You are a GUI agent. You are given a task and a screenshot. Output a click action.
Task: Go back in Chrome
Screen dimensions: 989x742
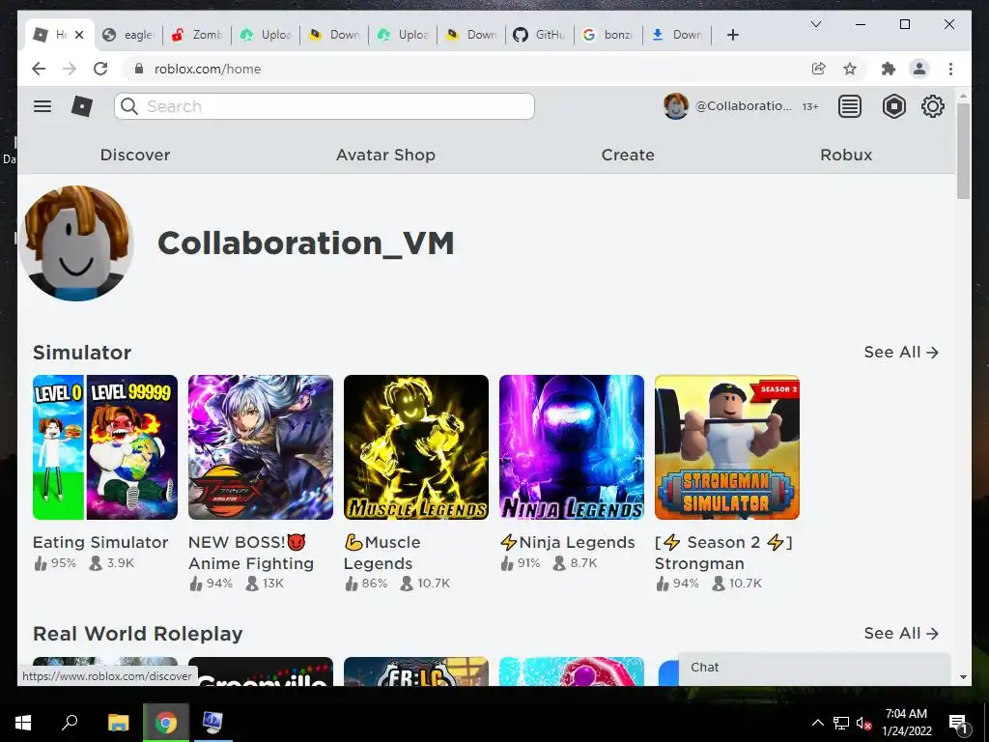[x=39, y=69]
